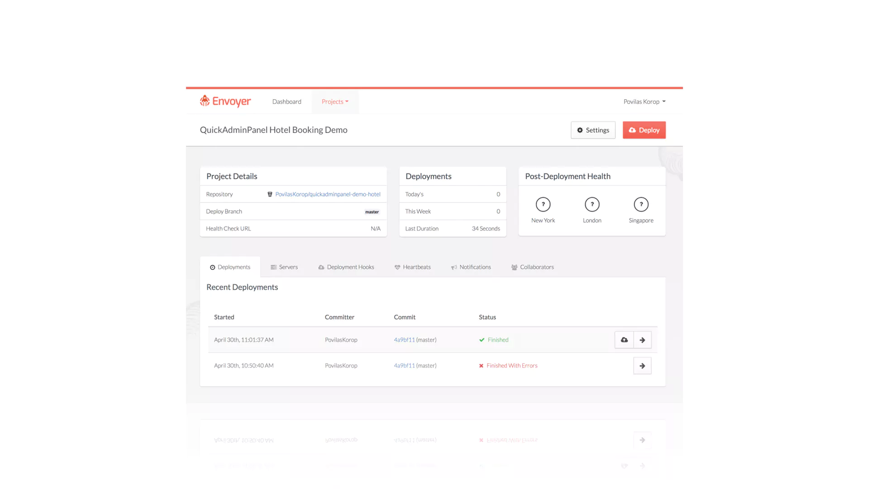
Task: Click the Health Check URL N/A value
Action: point(376,229)
